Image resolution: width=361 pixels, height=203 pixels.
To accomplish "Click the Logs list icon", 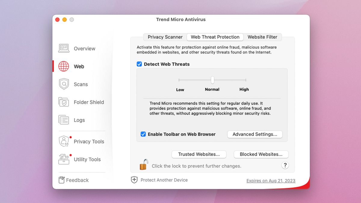I will pyautogui.click(x=63, y=120).
